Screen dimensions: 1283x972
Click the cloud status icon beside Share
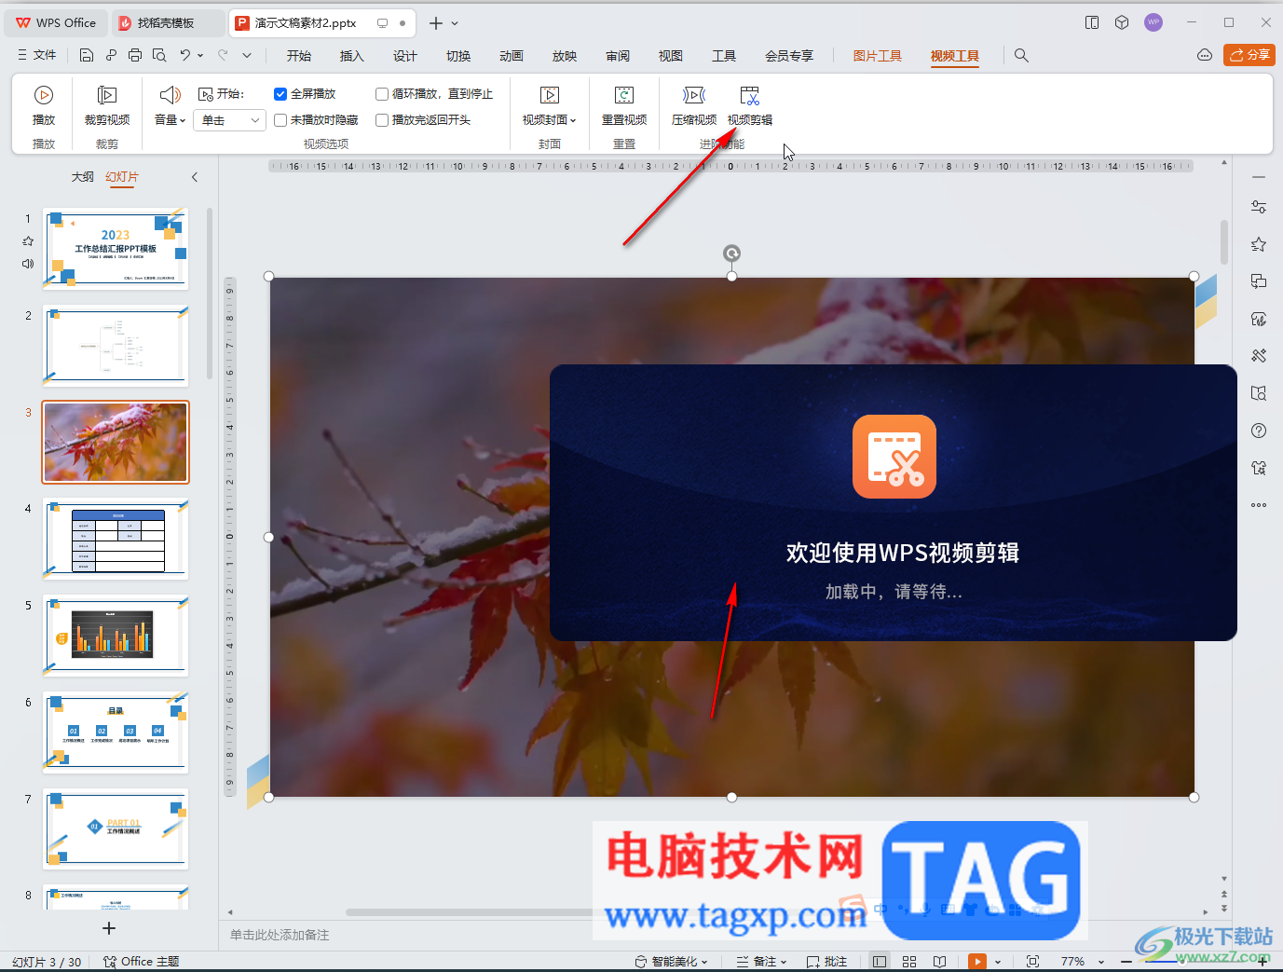1204,55
